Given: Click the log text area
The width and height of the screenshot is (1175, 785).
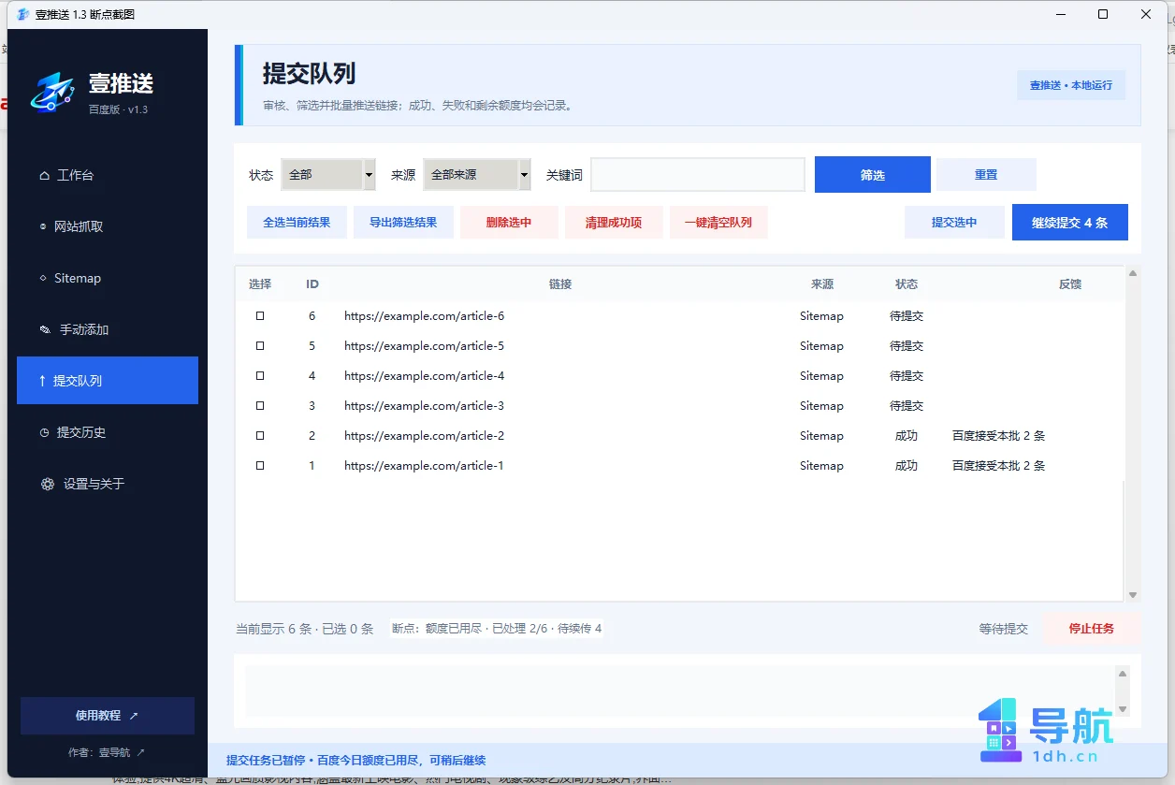Looking at the screenshot, I should 679,691.
